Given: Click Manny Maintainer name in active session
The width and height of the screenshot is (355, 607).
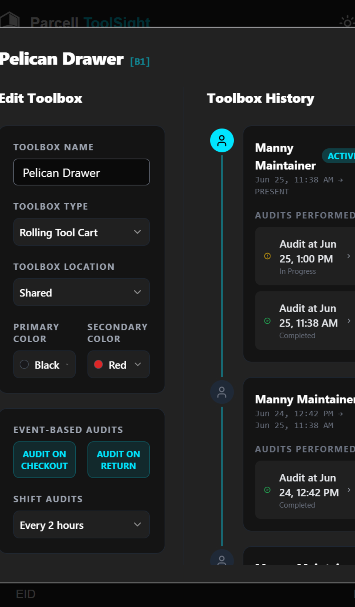Looking at the screenshot, I should tap(285, 157).
